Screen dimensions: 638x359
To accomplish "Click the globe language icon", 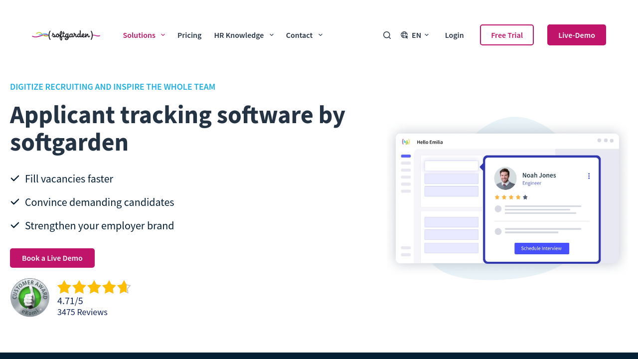I will [x=404, y=35].
